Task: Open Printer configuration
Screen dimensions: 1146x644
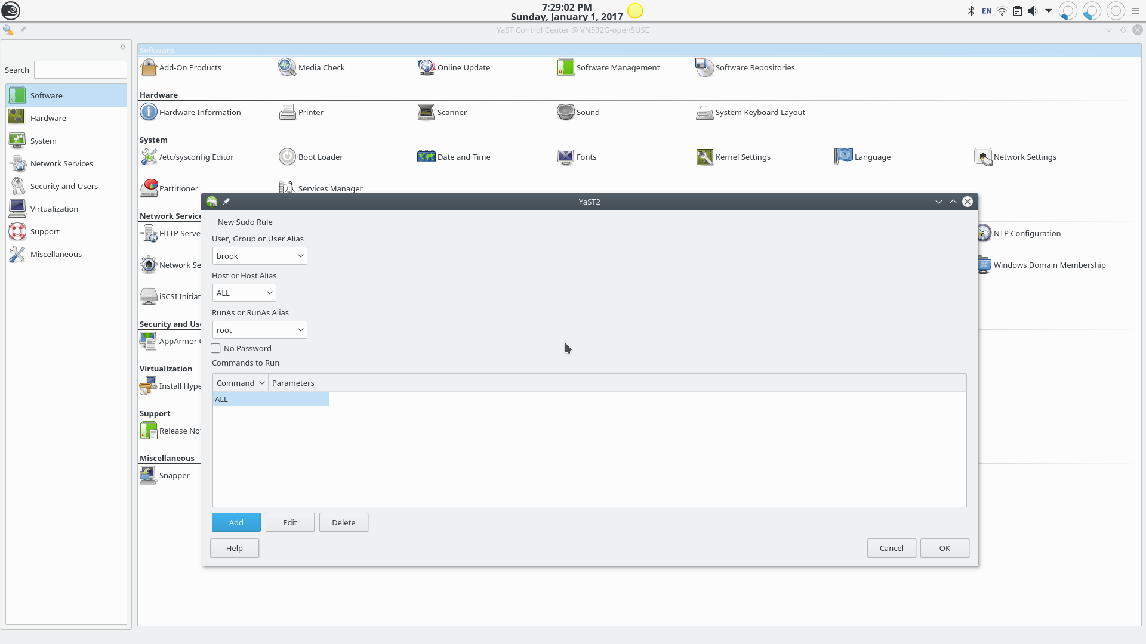Action: pyautogui.click(x=301, y=112)
